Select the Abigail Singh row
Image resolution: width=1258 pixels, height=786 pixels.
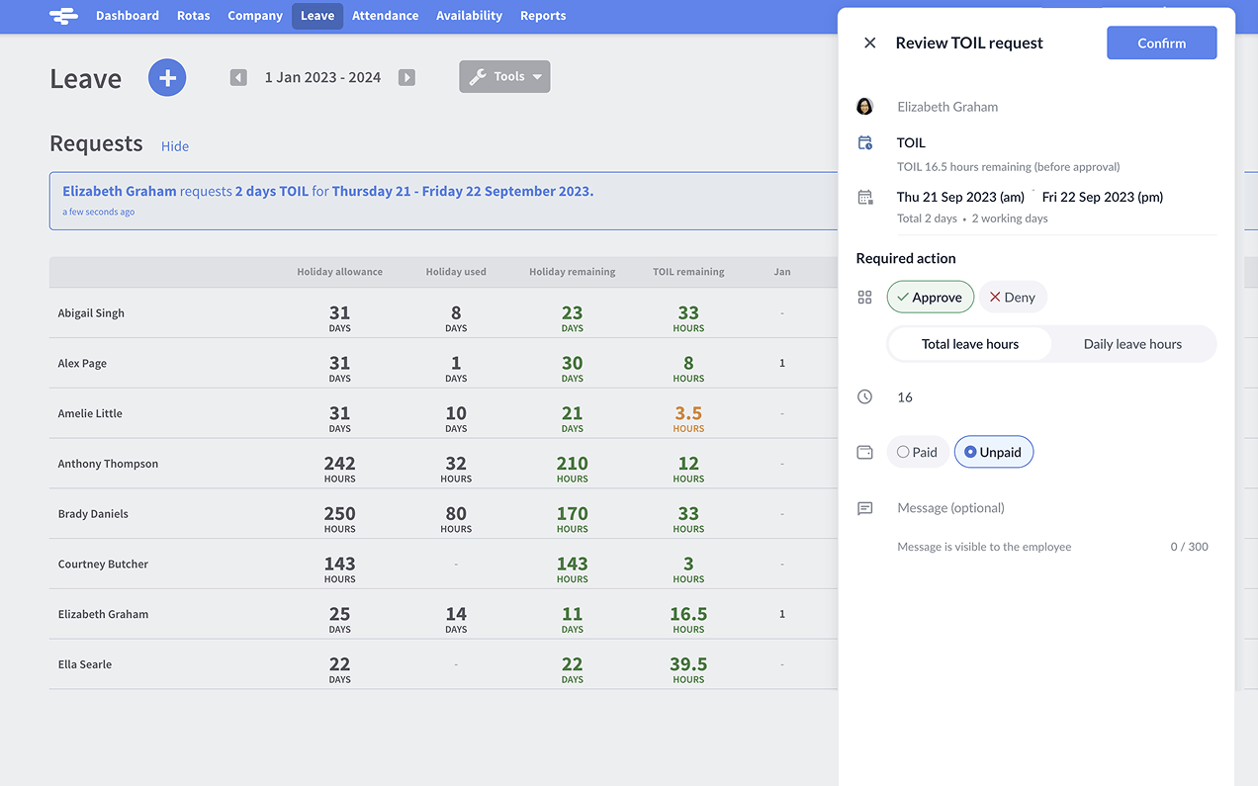click(x=444, y=313)
